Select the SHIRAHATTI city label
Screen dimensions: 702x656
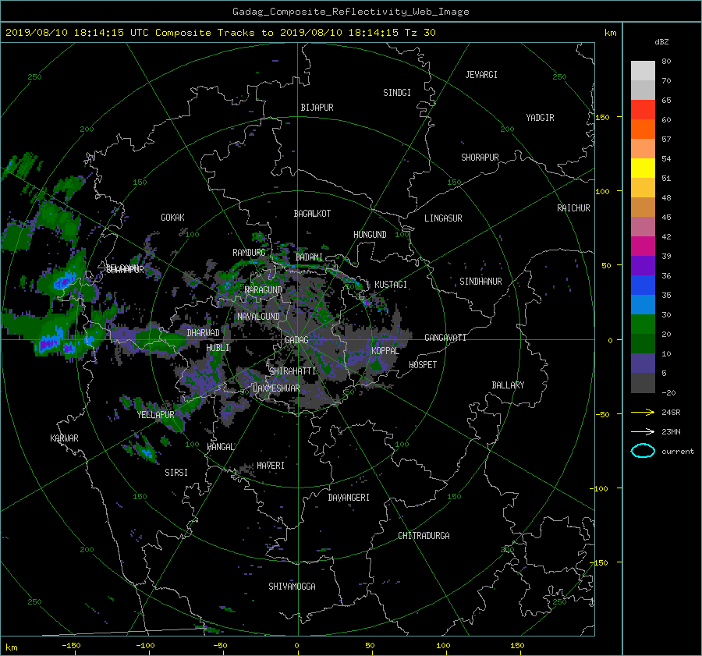point(292,371)
